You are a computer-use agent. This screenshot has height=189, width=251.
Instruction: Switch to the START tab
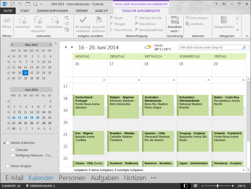click(24, 11)
